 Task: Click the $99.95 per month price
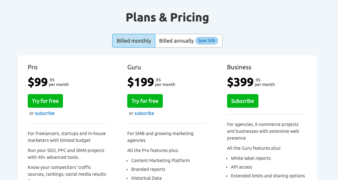click(x=48, y=82)
